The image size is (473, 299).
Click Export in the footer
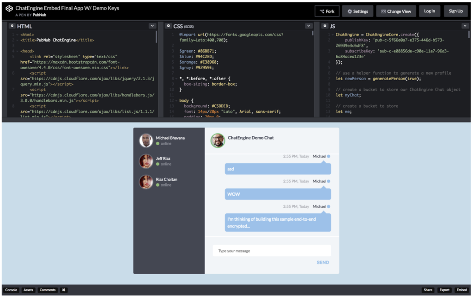point(444,290)
